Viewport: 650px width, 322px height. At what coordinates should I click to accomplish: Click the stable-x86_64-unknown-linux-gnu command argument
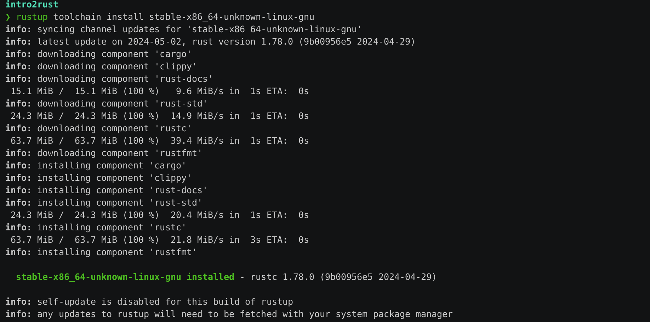[x=232, y=17]
